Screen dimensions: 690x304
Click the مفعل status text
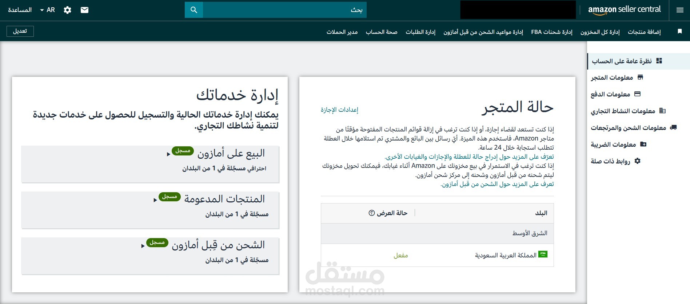click(401, 256)
